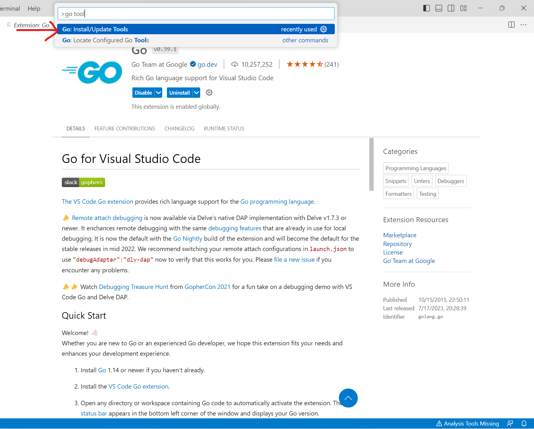The width and height of the screenshot is (534, 429).
Task: Open go.dev publisher link
Action: click(207, 64)
